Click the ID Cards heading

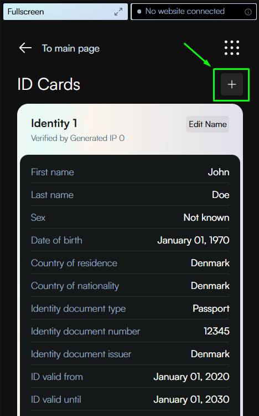coord(49,84)
